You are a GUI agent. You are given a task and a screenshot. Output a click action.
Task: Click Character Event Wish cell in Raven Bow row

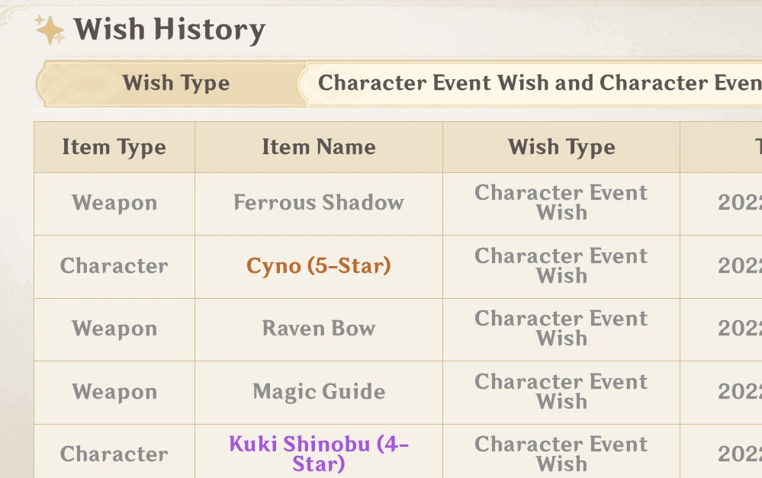pos(561,329)
